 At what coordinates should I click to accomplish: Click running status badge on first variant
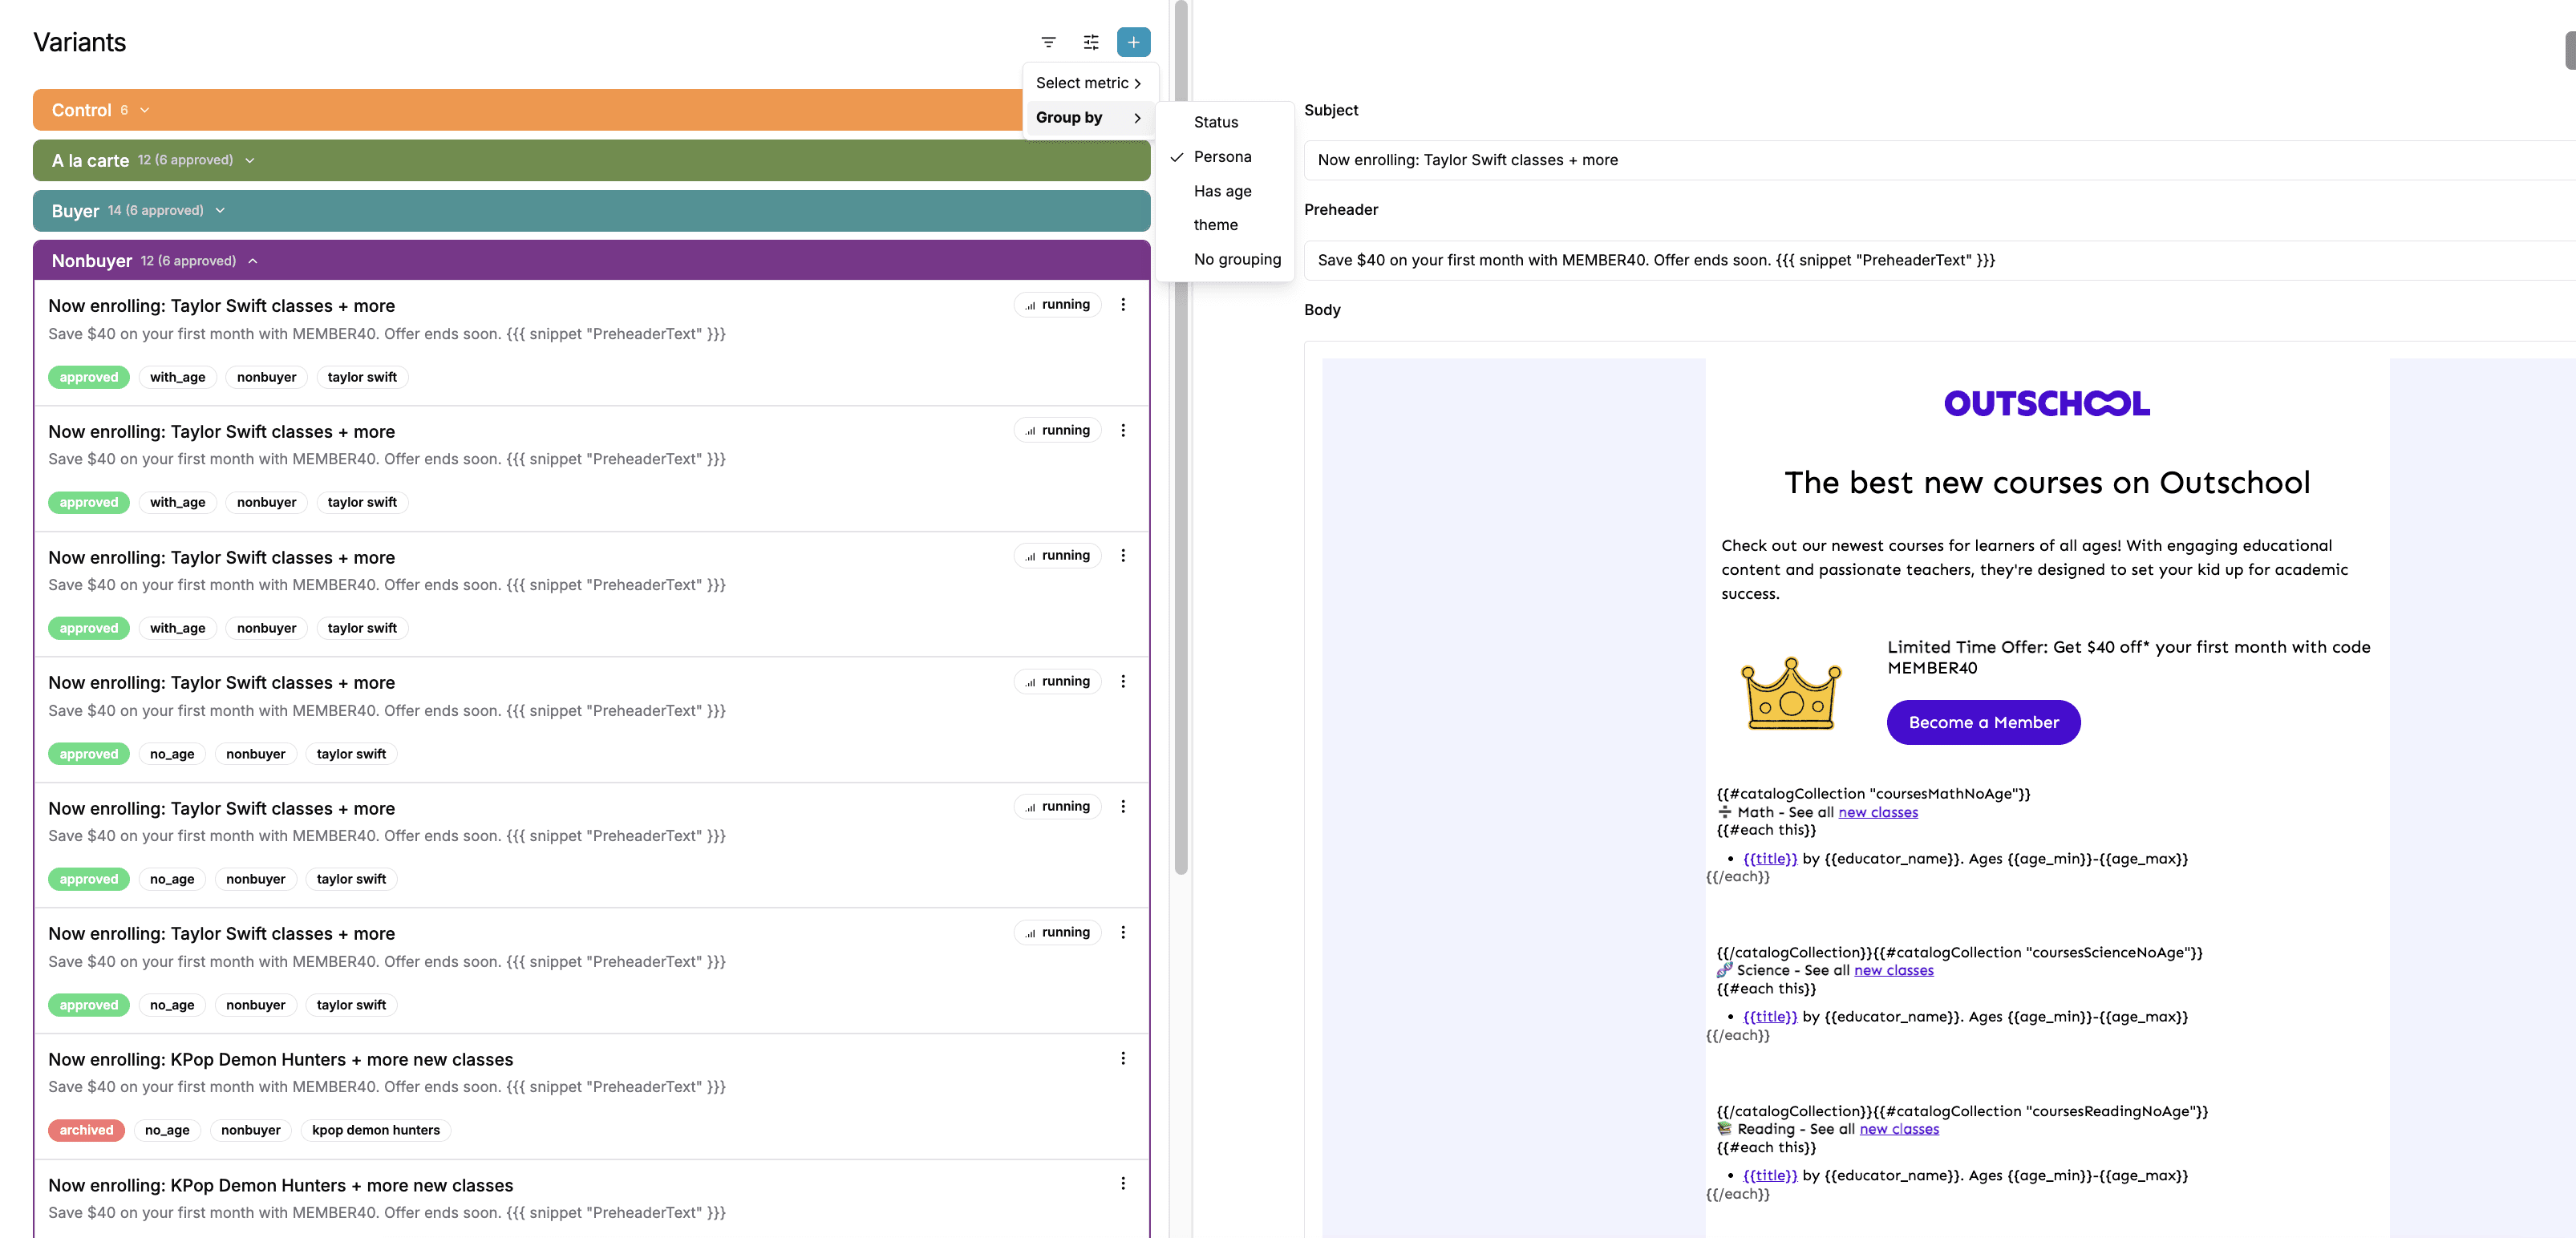[1057, 305]
